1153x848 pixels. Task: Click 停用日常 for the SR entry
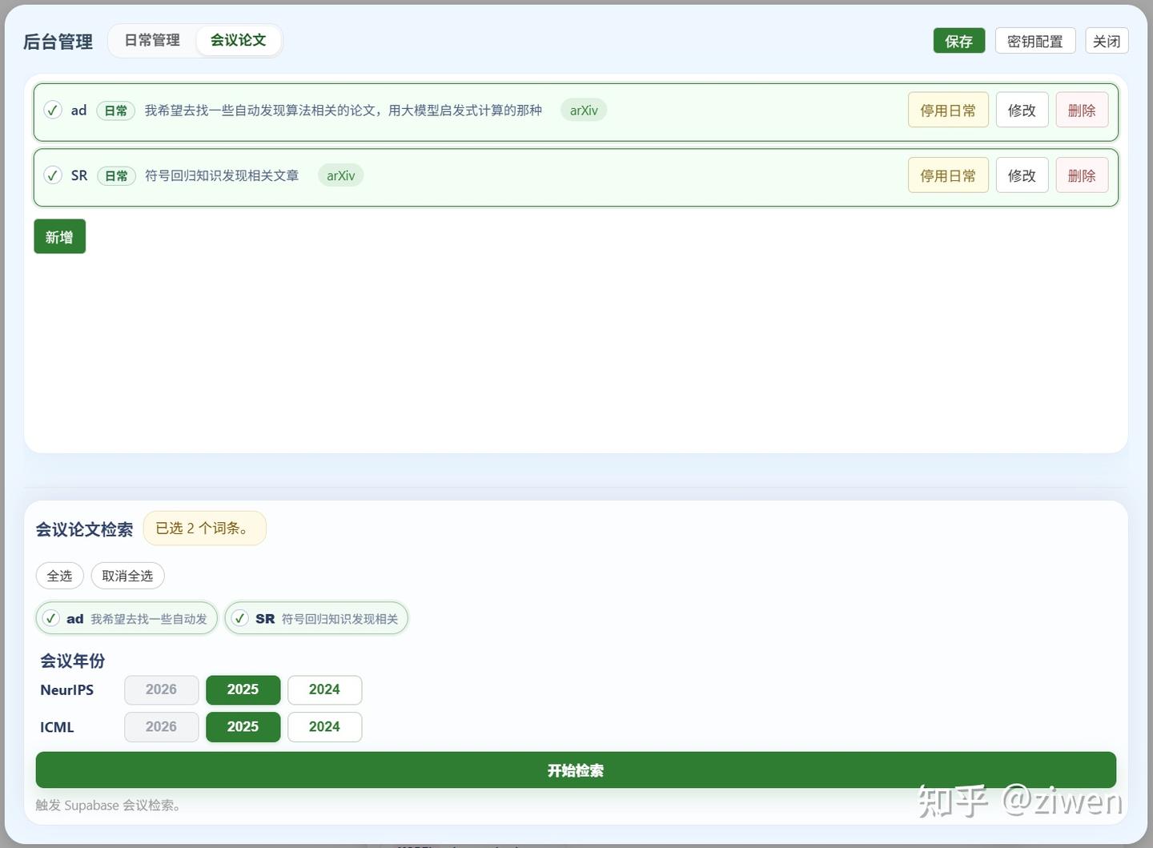click(x=948, y=175)
